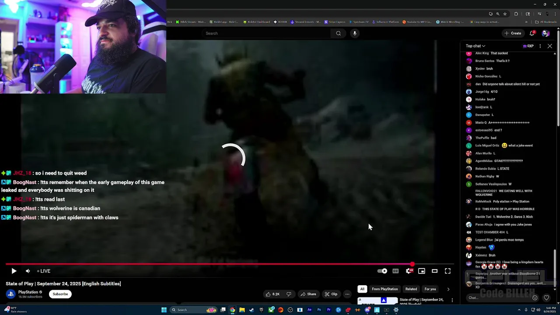Open Windows Start menu
Image resolution: width=560 pixels, height=315 pixels.
[164, 310]
